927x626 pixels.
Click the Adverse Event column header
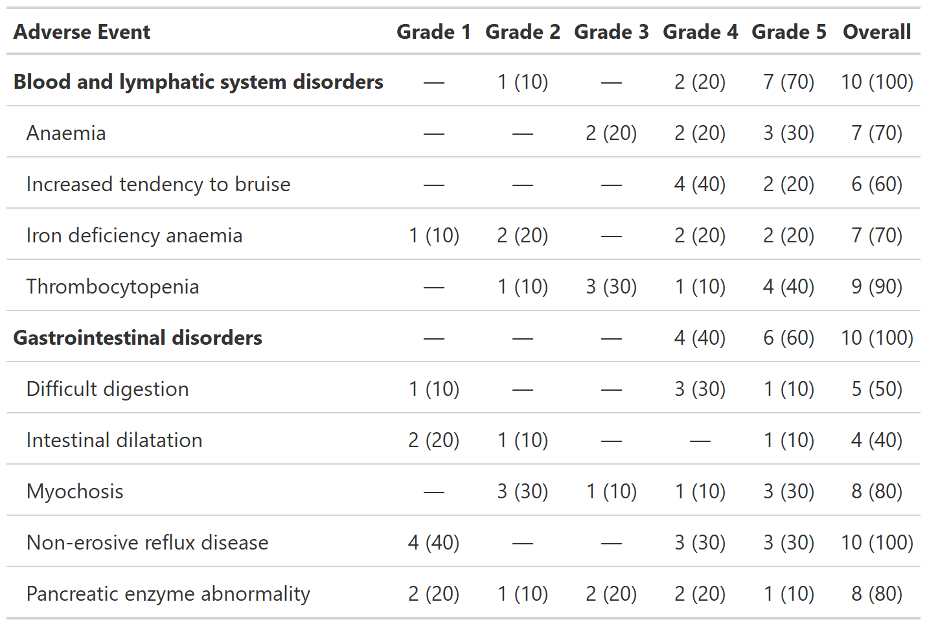[x=82, y=32]
